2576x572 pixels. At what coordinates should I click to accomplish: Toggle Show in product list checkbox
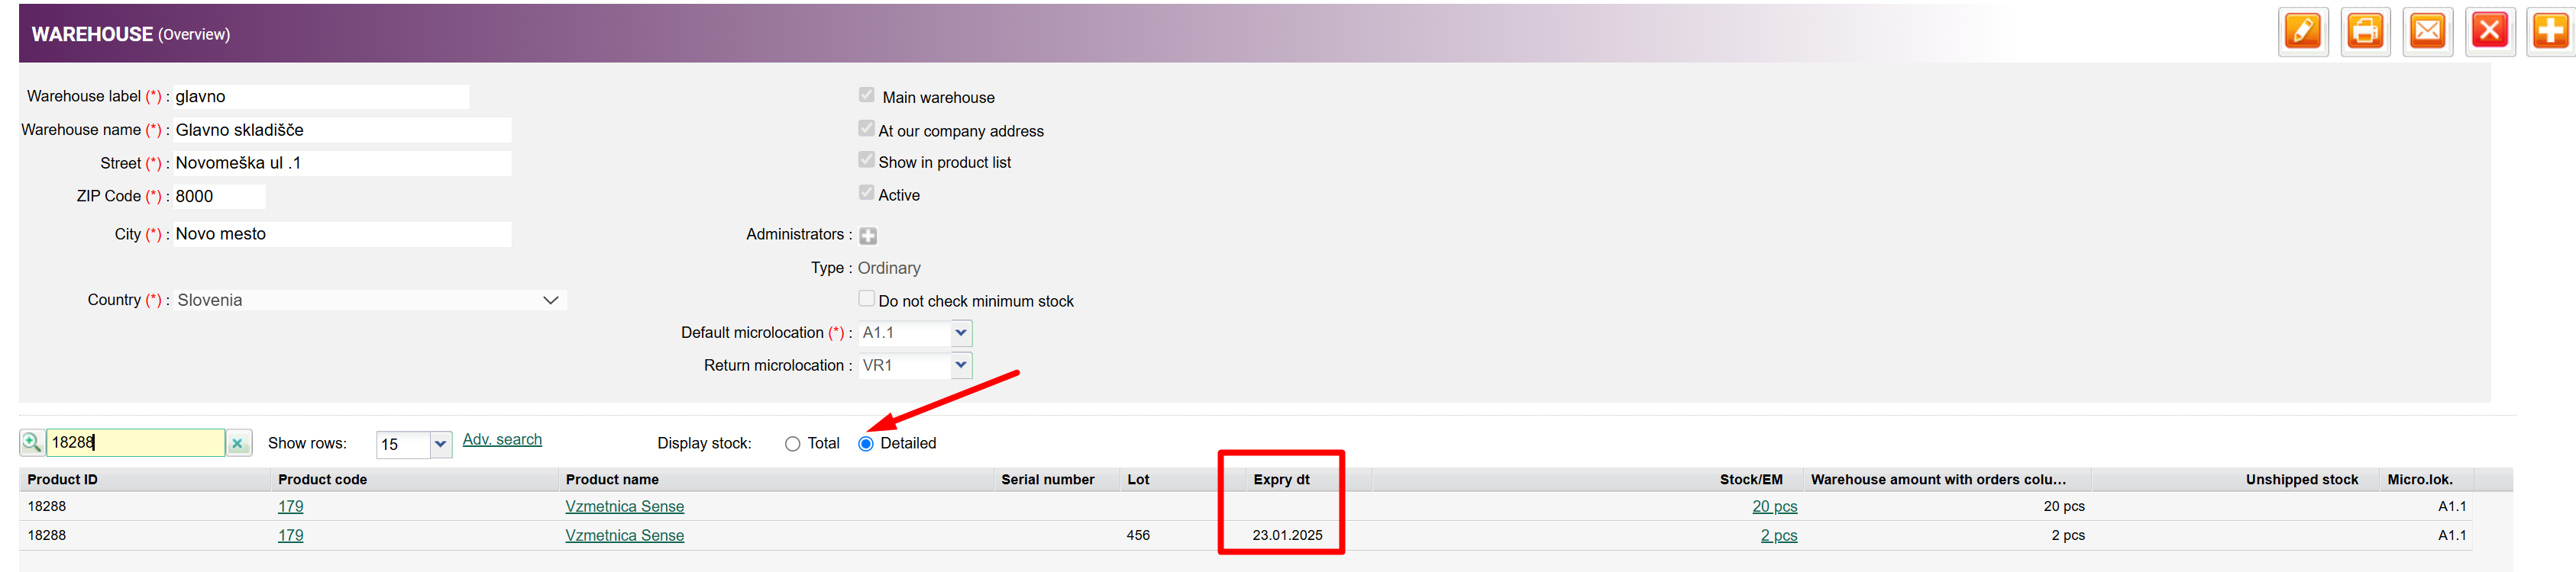click(x=866, y=159)
